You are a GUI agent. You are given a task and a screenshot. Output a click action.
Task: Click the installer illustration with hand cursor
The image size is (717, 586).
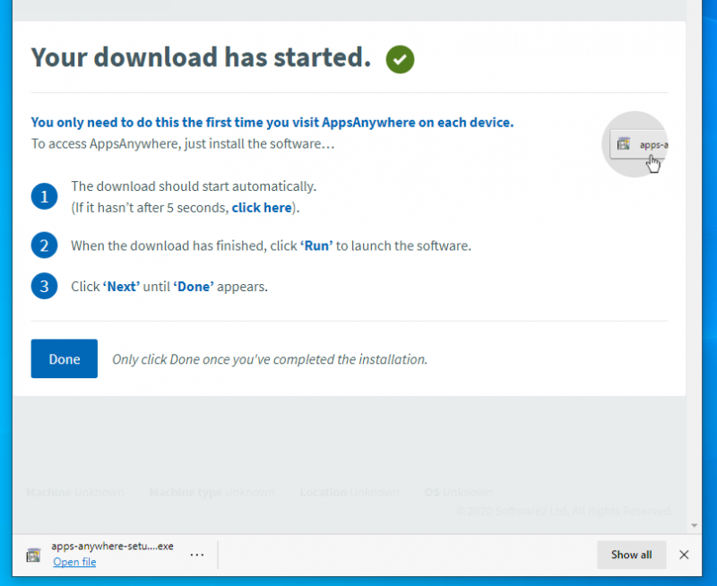click(637, 144)
